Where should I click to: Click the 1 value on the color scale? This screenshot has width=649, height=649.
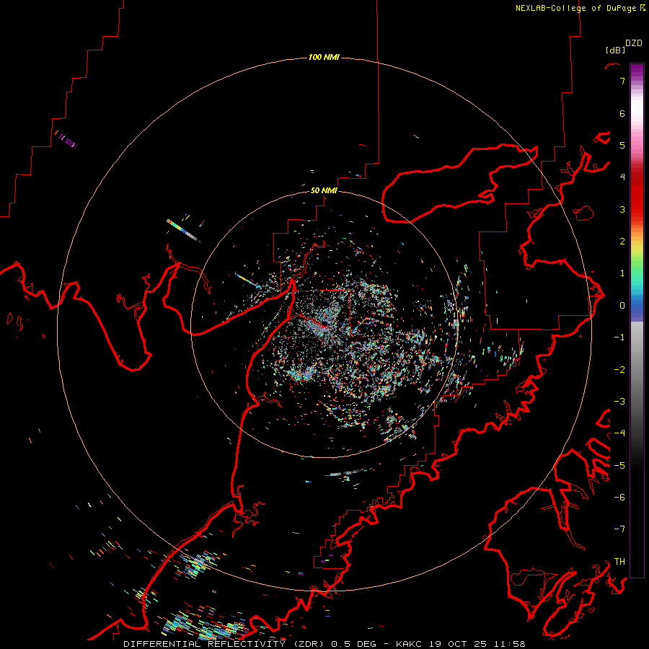[622, 273]
